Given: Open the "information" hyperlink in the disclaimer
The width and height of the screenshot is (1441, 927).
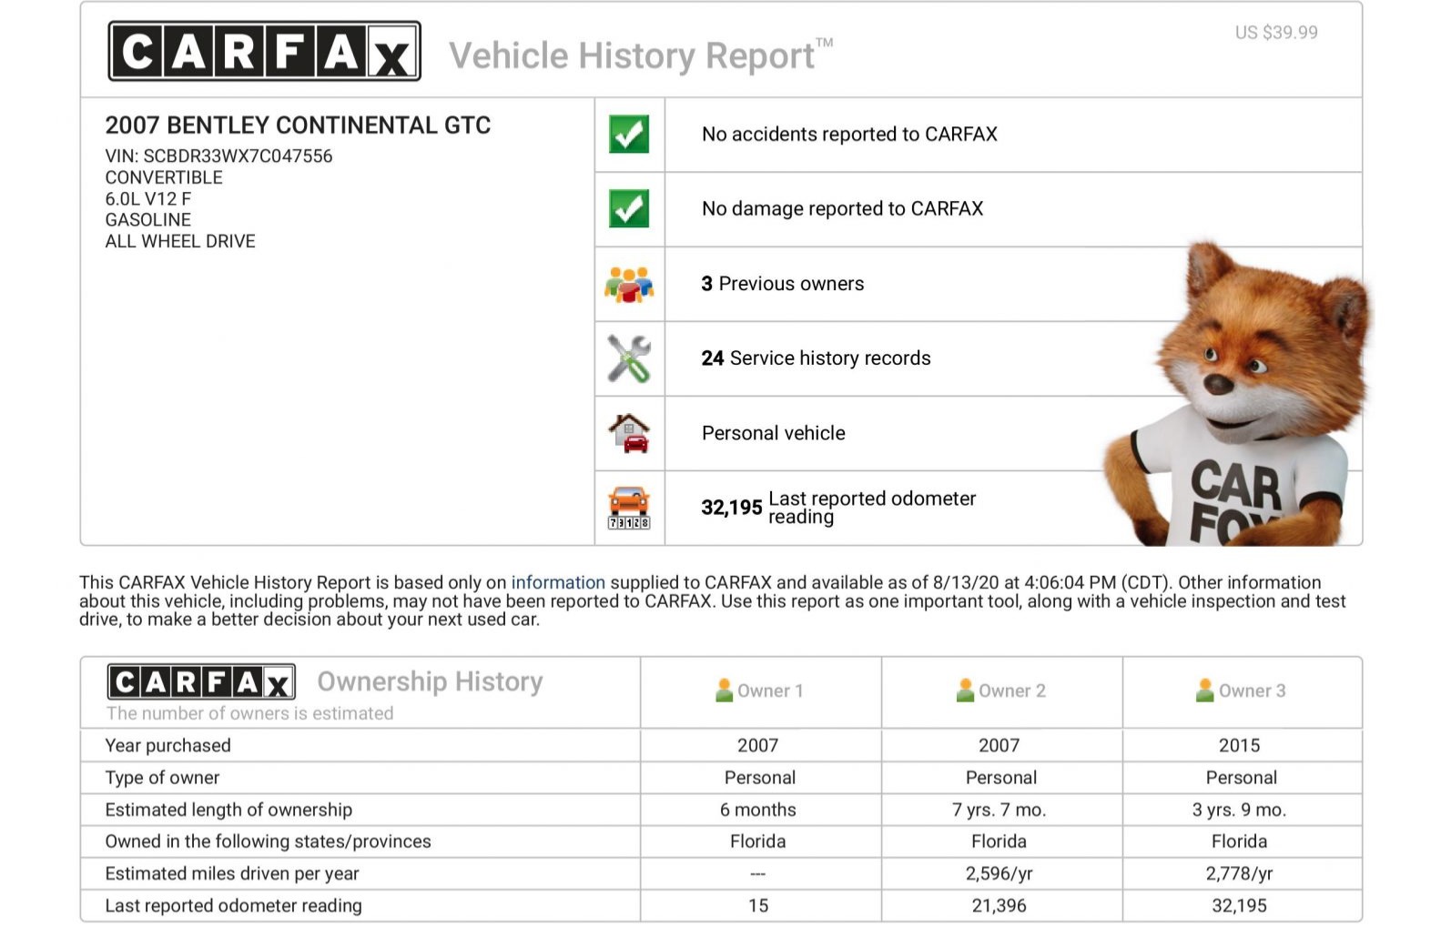Looking at the screenshot, I should pos(558,582).
